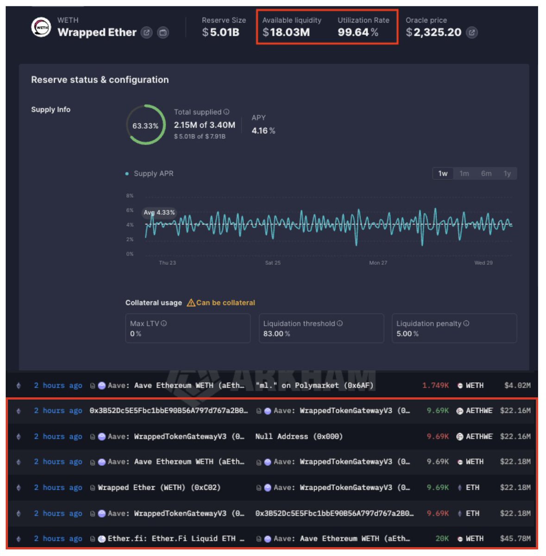
Task: Click the Avg 4.33% label on the chart
Action: coord(159,213)
